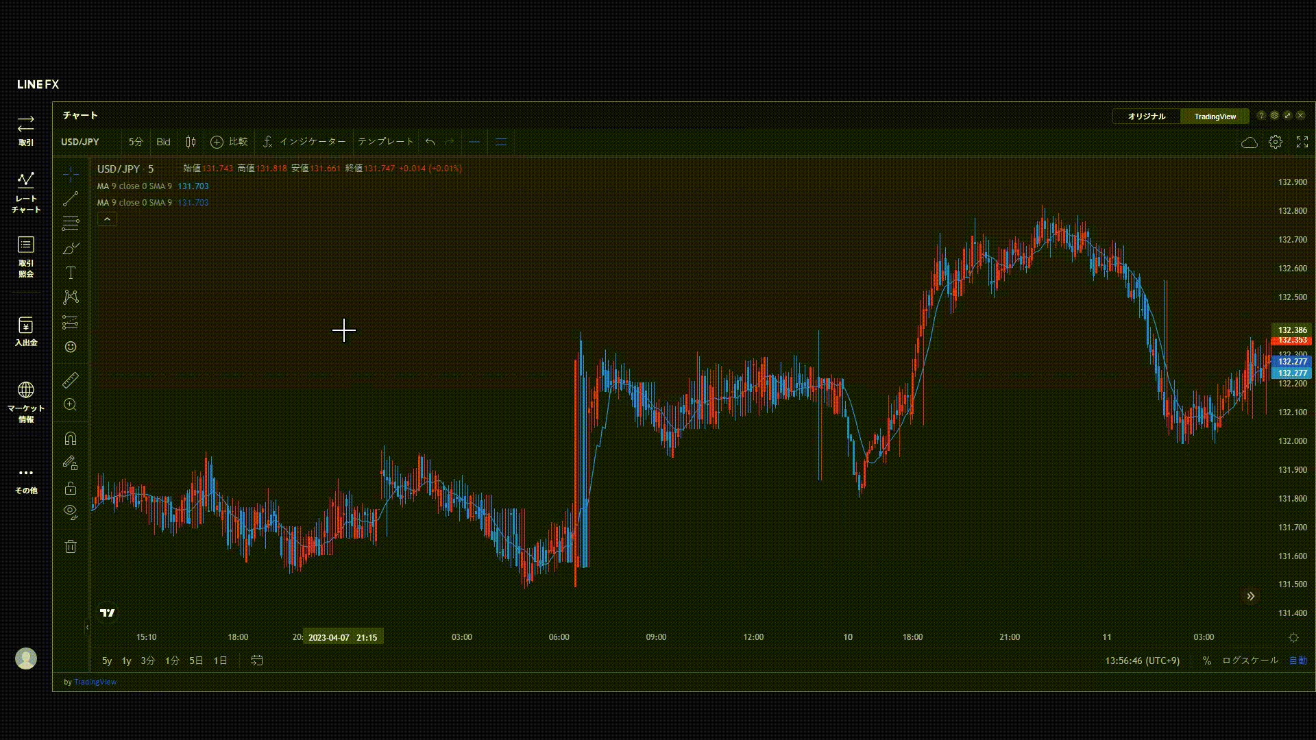This screenshot has width=1316, height=740.
Task: Open the candlestick chart type dropdown
Action: [191, 142]
